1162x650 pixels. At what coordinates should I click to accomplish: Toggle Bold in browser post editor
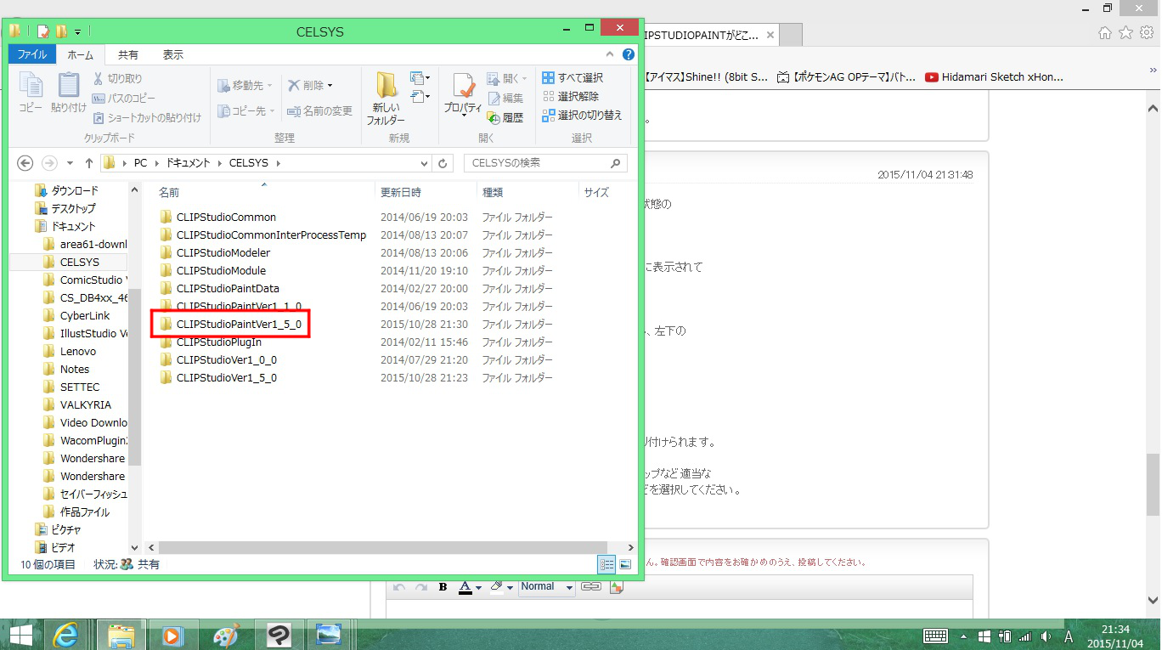point(443,587)
